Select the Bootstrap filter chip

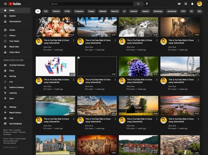(158, 11)
